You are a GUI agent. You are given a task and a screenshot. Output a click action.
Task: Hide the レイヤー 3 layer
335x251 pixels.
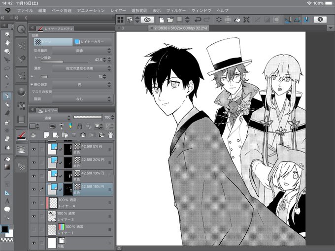point(33,216)
